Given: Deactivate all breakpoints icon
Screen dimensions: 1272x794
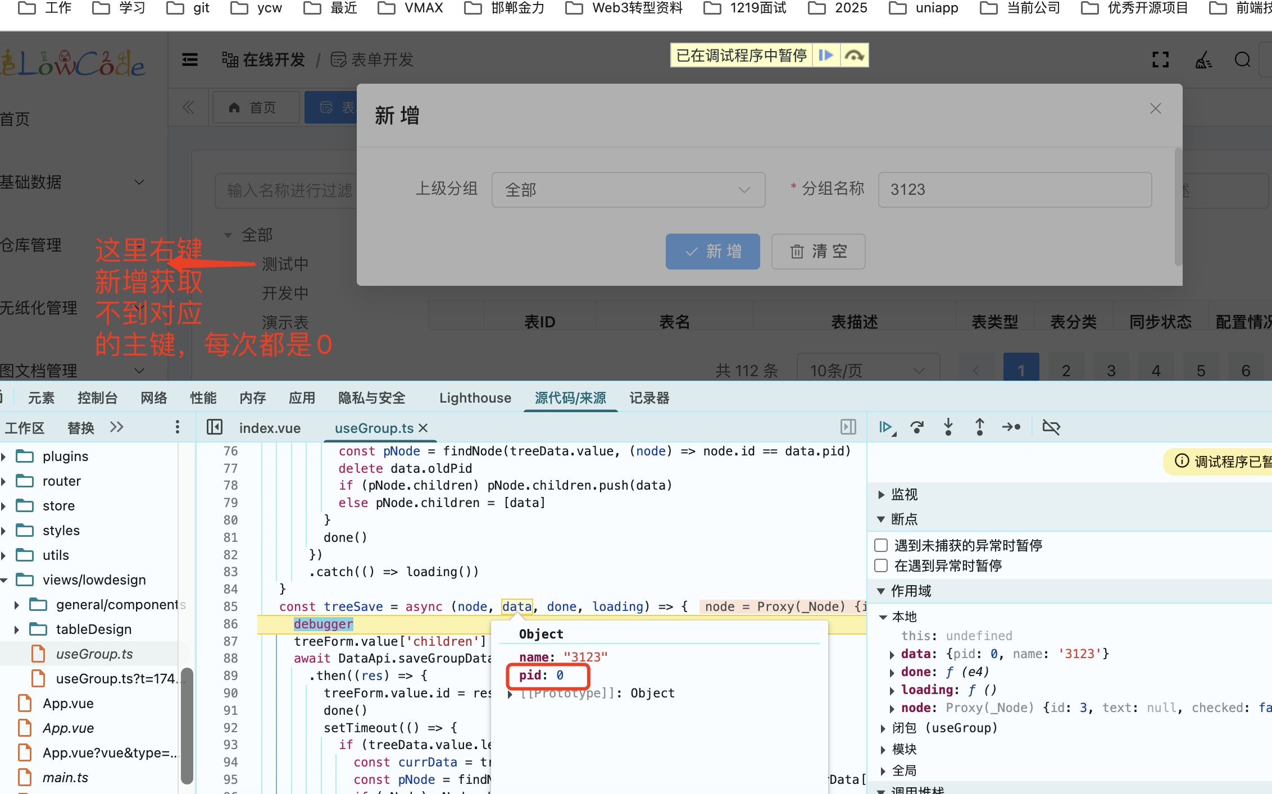Looking at the screenshot, I should [1051, 427].
